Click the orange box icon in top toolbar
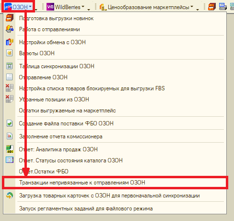234x221 pixels. 212,7
